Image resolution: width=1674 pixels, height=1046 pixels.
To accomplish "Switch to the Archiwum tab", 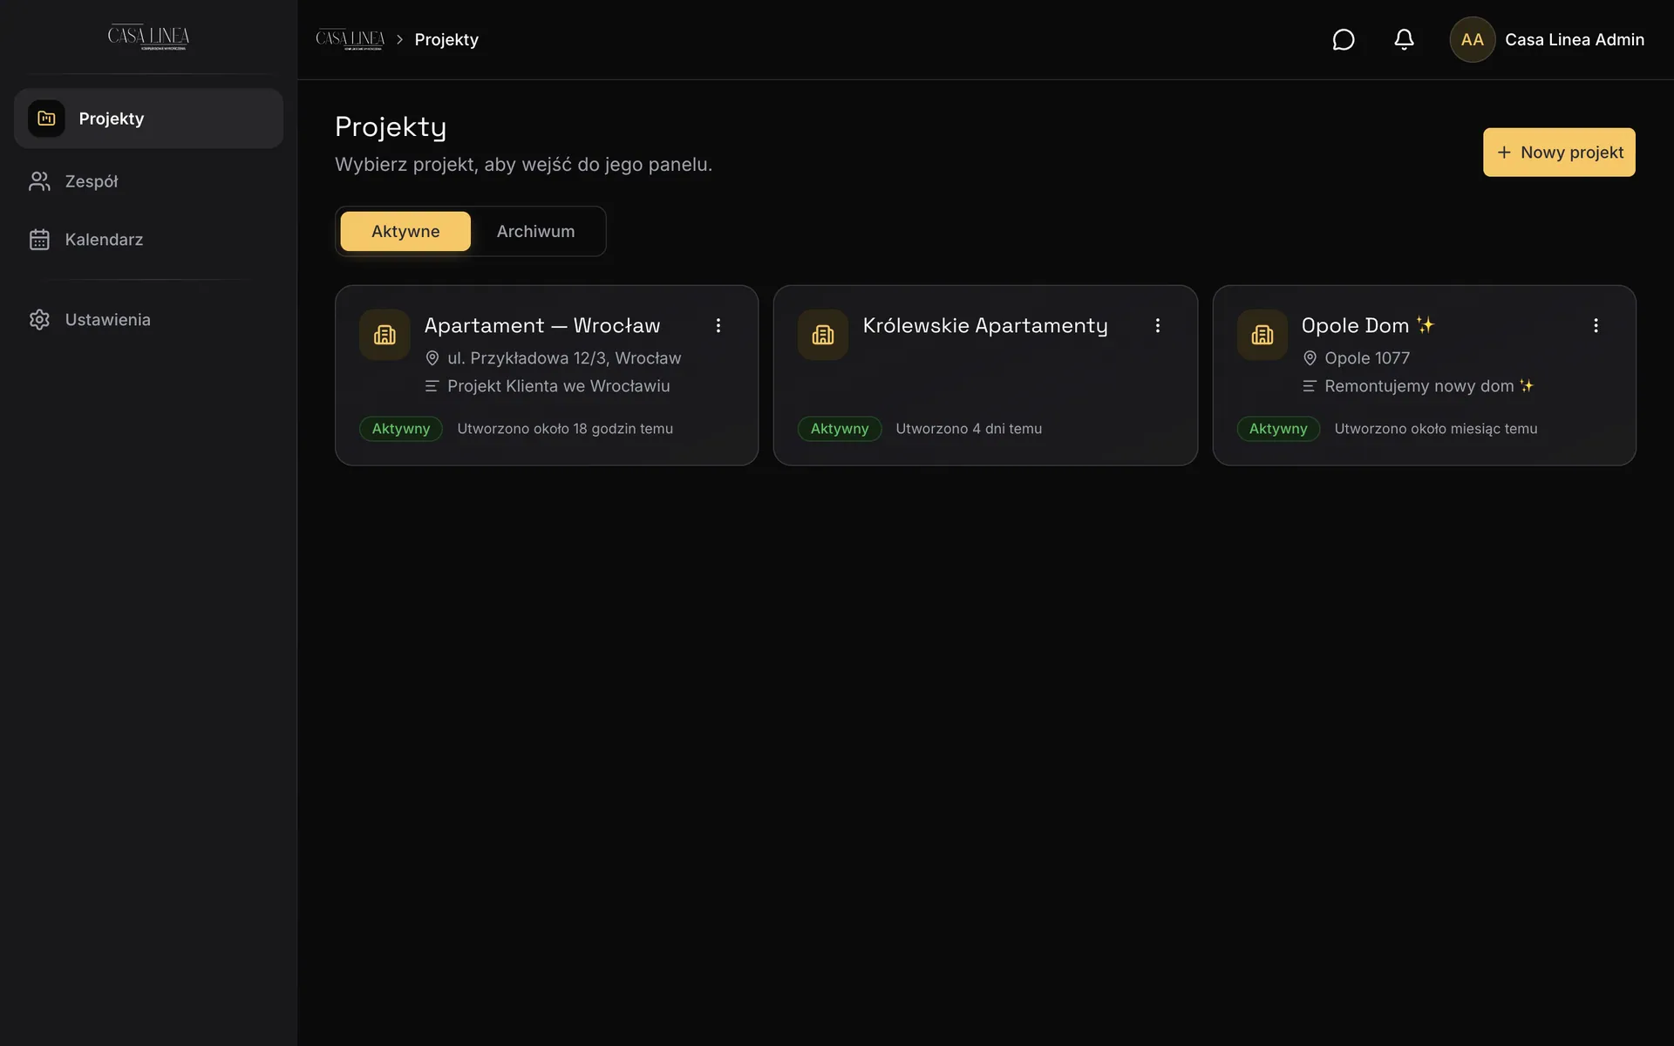I will point(535,232).
